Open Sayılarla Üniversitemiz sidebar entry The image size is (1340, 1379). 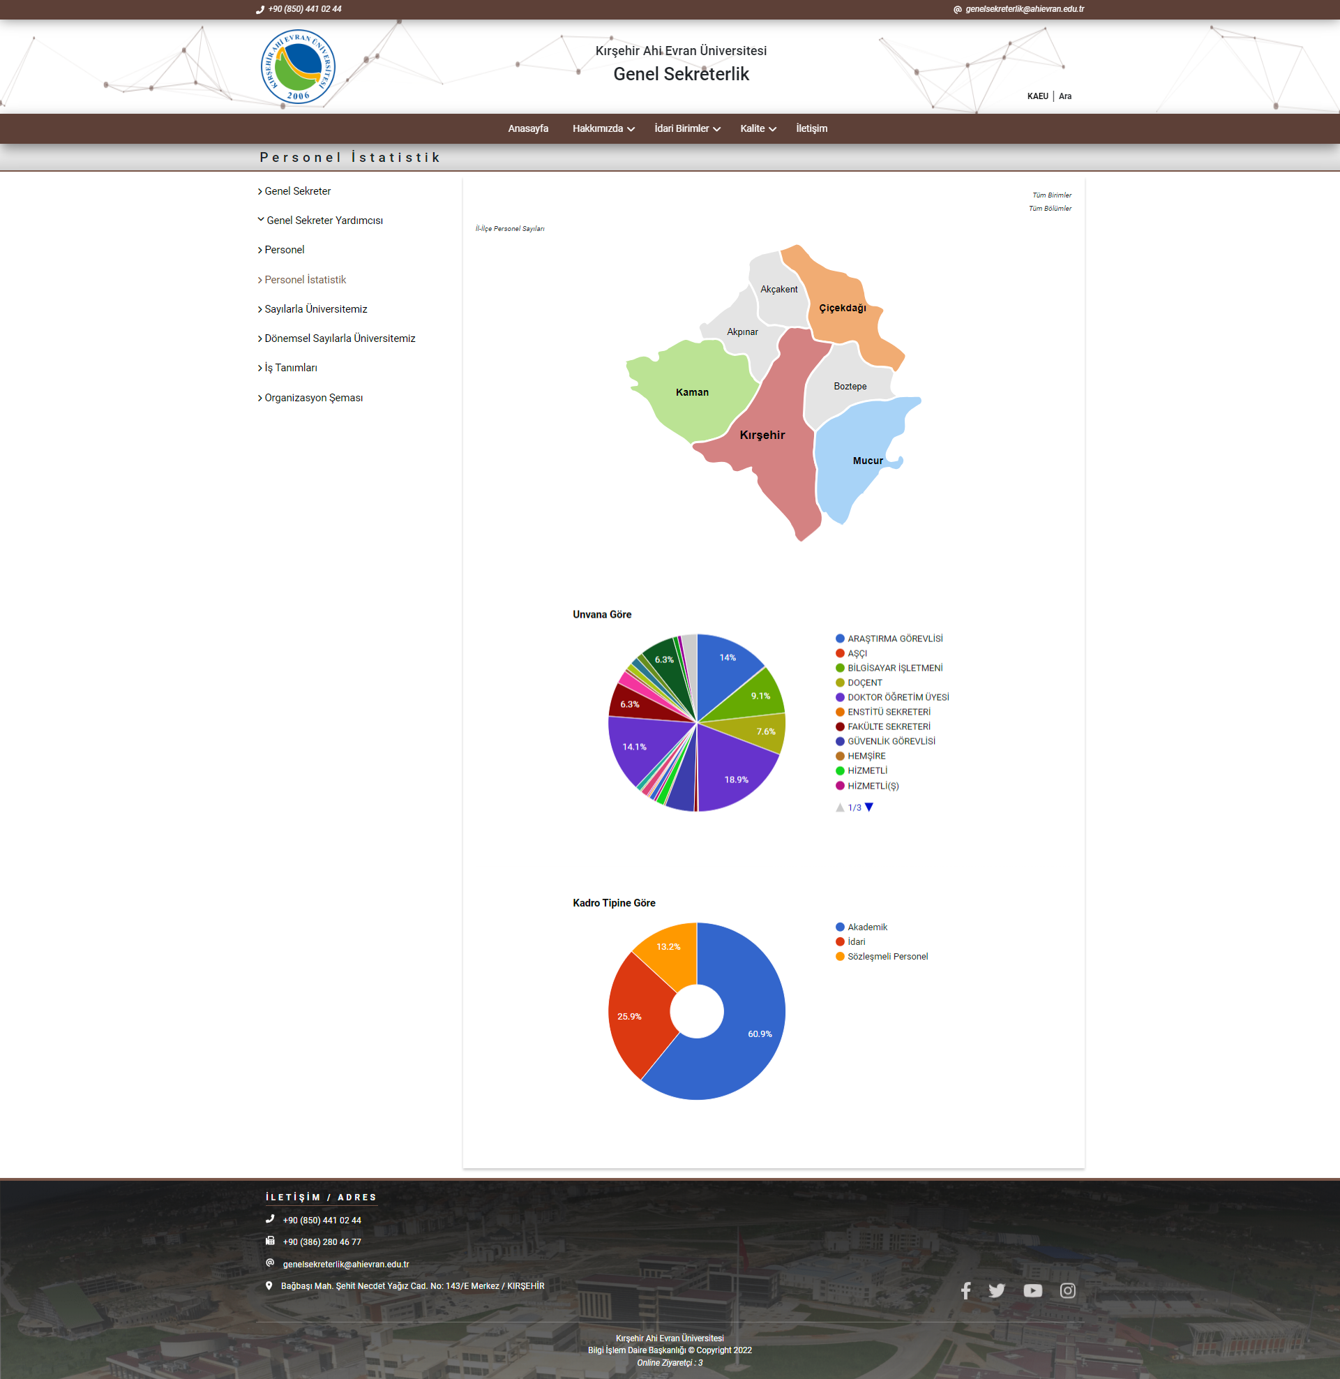[313, 309]
